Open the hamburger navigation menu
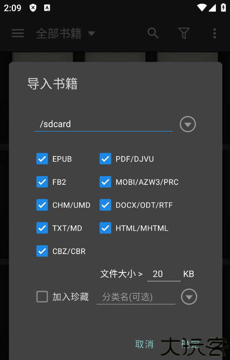 [x=18, y=33]
